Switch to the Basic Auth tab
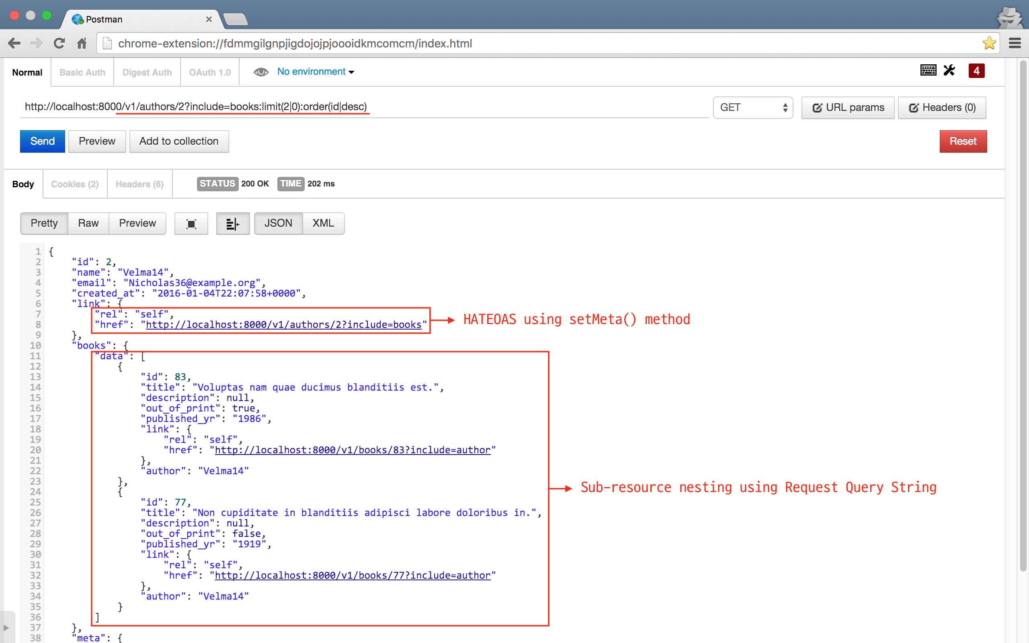 point(82,72)
